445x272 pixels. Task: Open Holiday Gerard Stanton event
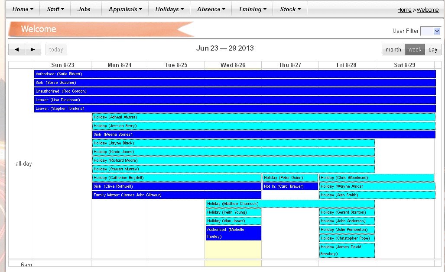coord(347,212)
